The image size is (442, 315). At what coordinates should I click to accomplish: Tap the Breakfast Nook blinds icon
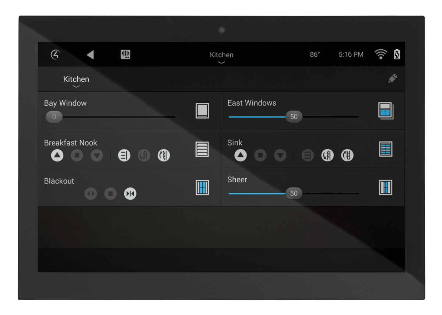pos(202,149)
